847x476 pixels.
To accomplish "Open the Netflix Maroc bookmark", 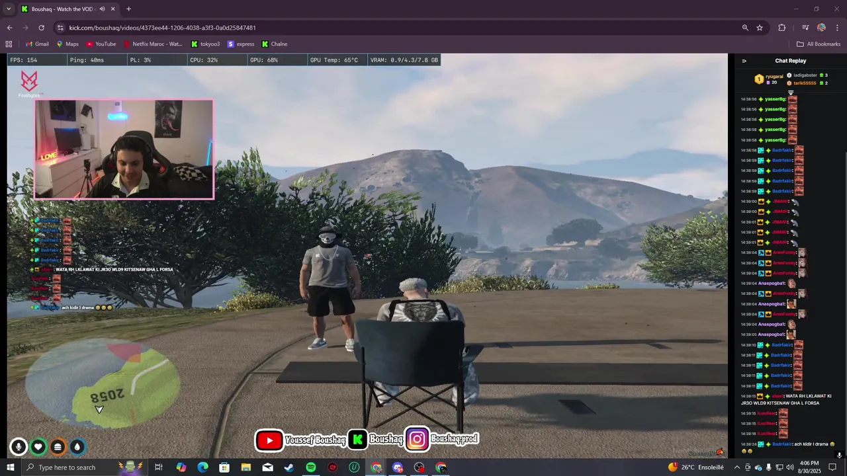I will 152,44.
